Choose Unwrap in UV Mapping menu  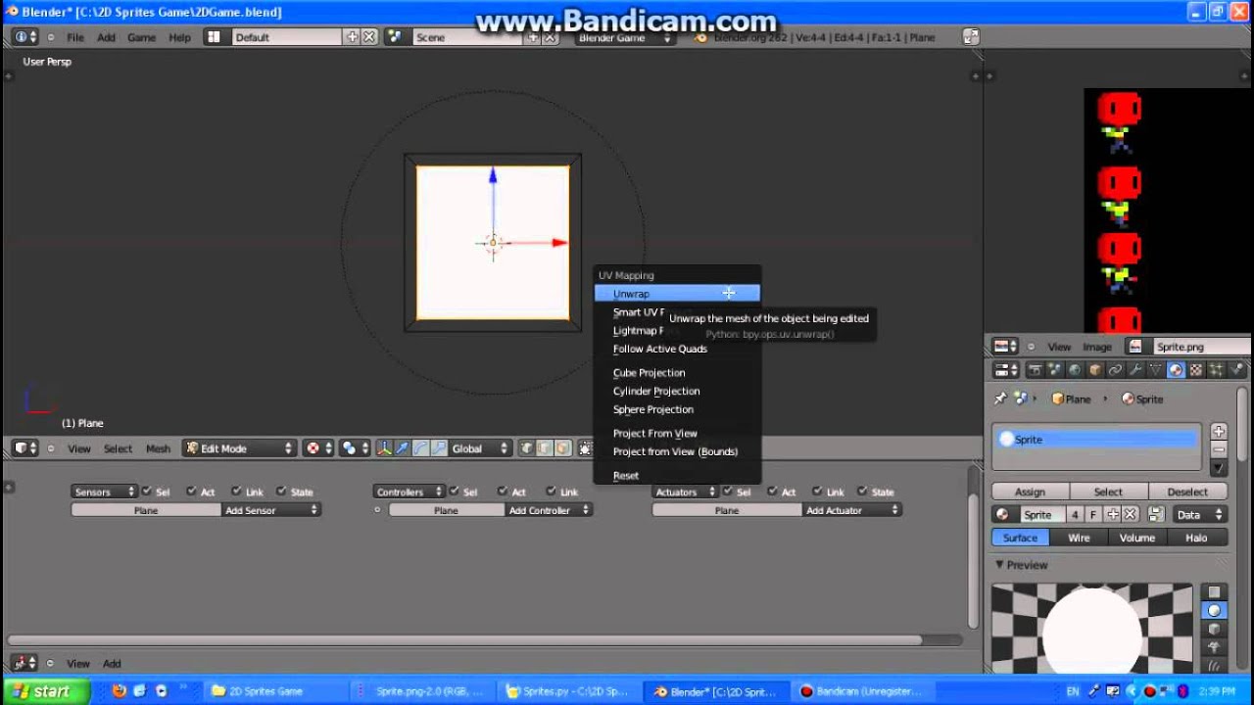677,294
